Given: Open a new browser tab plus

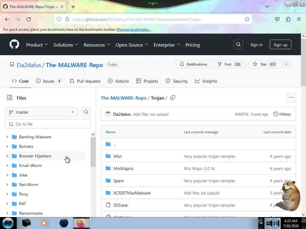Looking at the screenshot, I should pos(73,7).
